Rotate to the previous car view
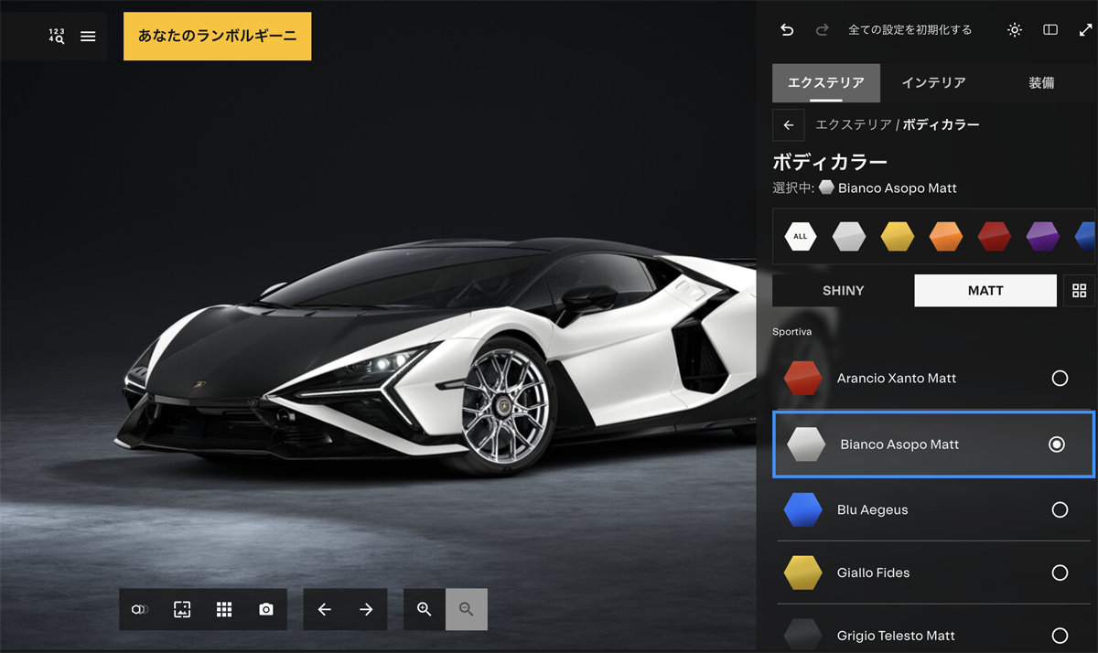The image size is (1098, 653). point(324,609)
